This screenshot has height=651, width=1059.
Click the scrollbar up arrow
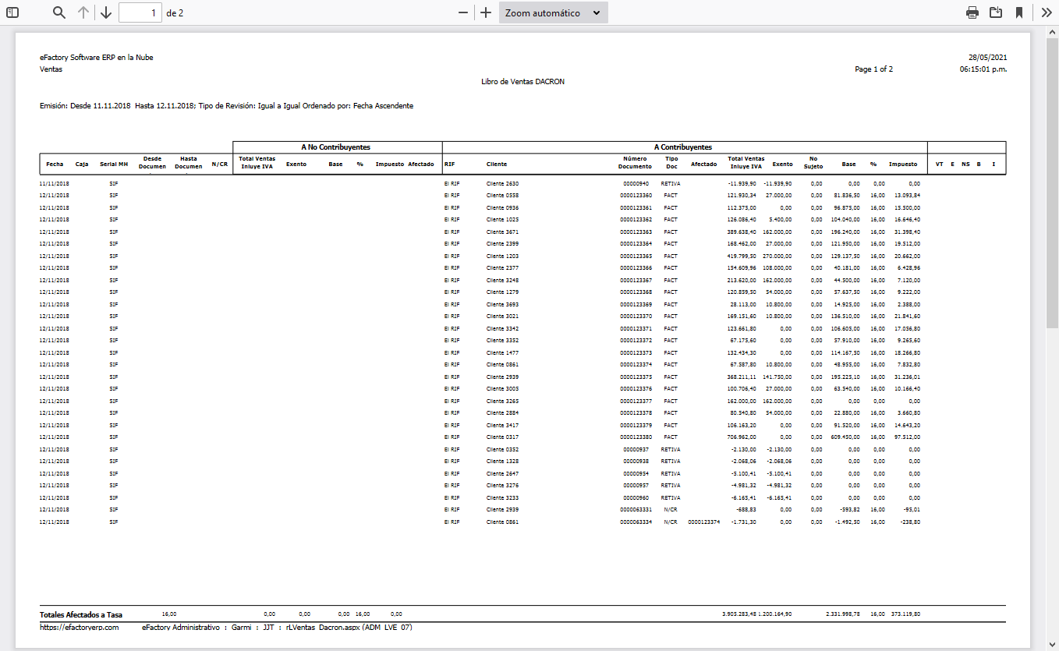point(1052,32)
